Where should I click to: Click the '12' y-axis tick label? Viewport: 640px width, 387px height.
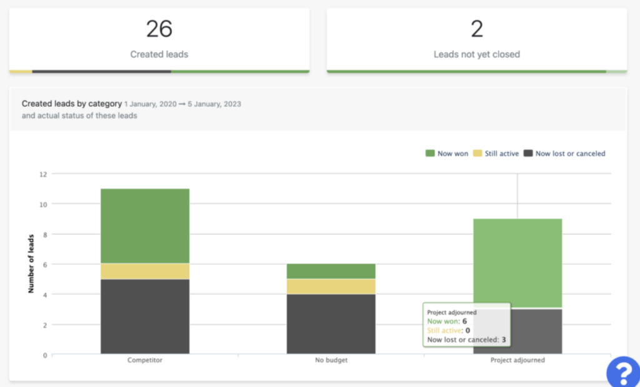click(x=43, y=174)
